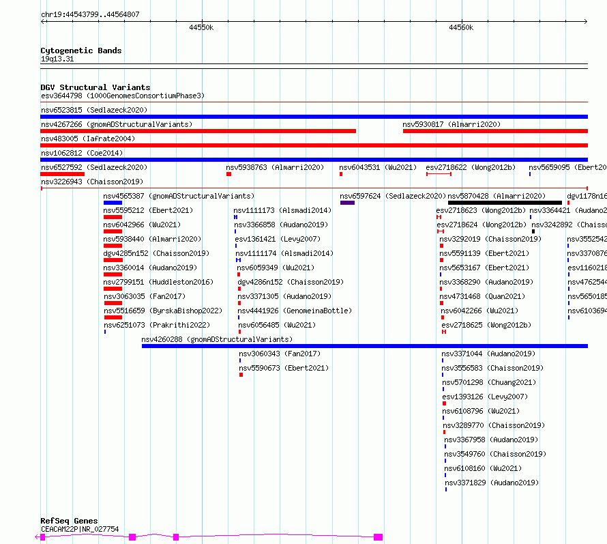Select the nsv4260288 gnomADStructuralVariants label
This screenshot has width=607, height=544.
pyautogui.click(x=217, y=339)
